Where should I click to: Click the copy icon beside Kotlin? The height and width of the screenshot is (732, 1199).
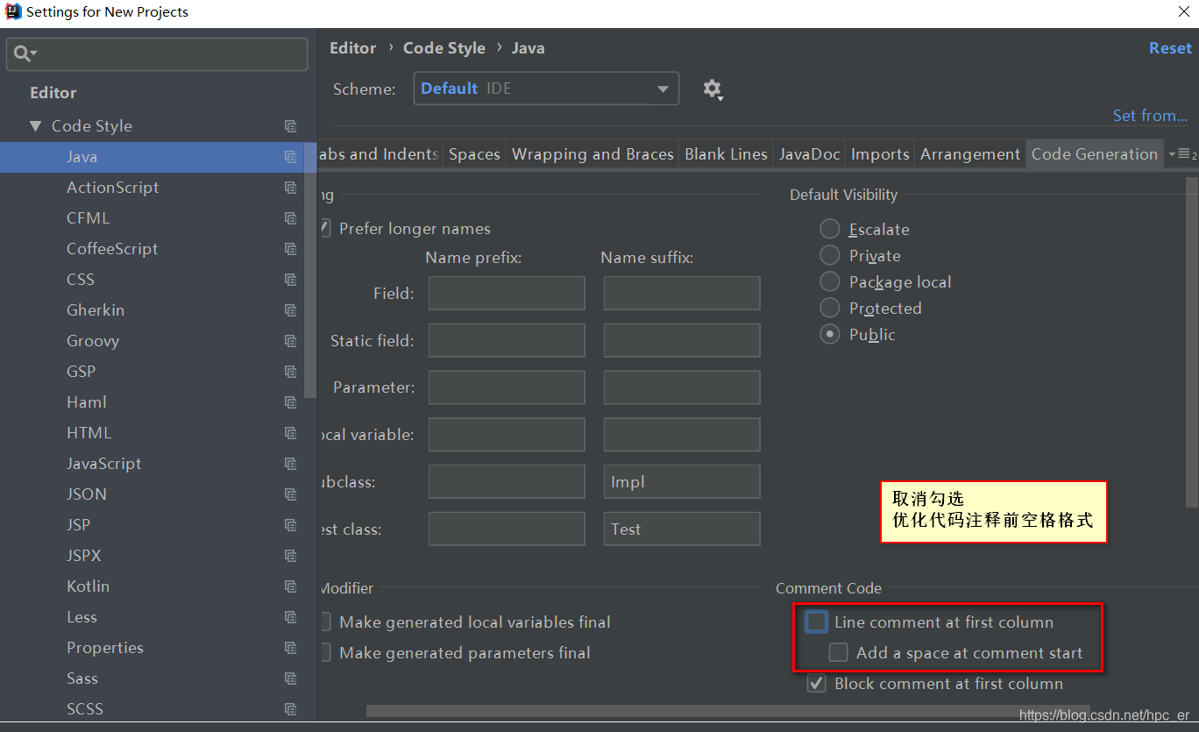[290, 586]
